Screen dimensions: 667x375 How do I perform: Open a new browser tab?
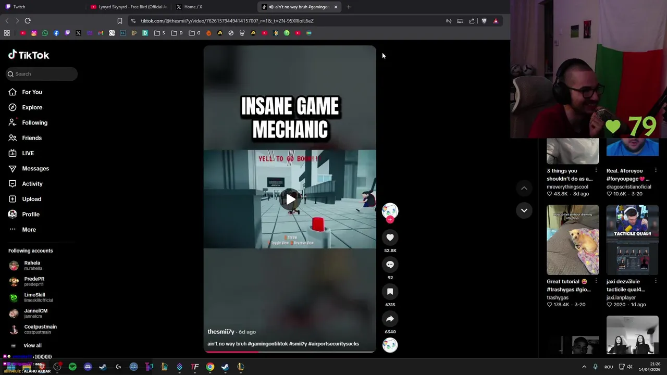pyautogui.click(x=349, y=7)
